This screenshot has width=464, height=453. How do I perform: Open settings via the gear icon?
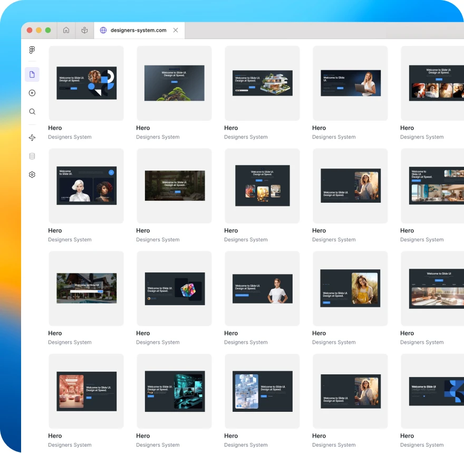32,174
